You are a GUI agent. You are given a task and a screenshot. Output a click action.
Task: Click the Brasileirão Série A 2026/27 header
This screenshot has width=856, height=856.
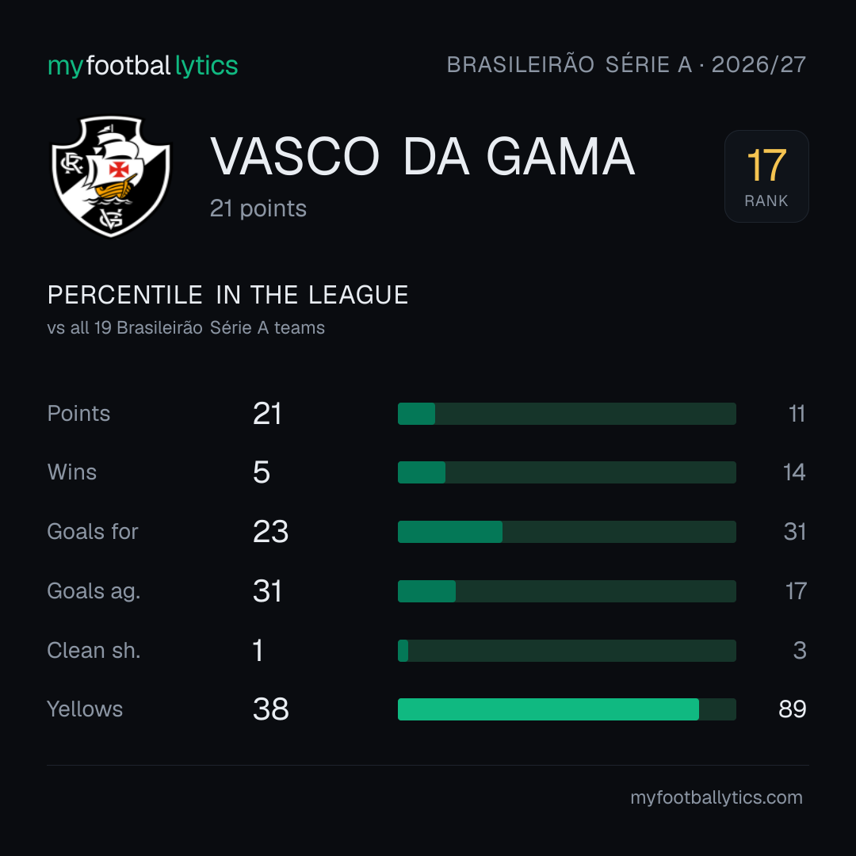626,64
